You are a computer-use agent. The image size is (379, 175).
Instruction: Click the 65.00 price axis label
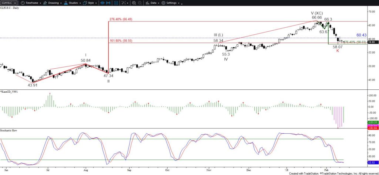(372, 25)
